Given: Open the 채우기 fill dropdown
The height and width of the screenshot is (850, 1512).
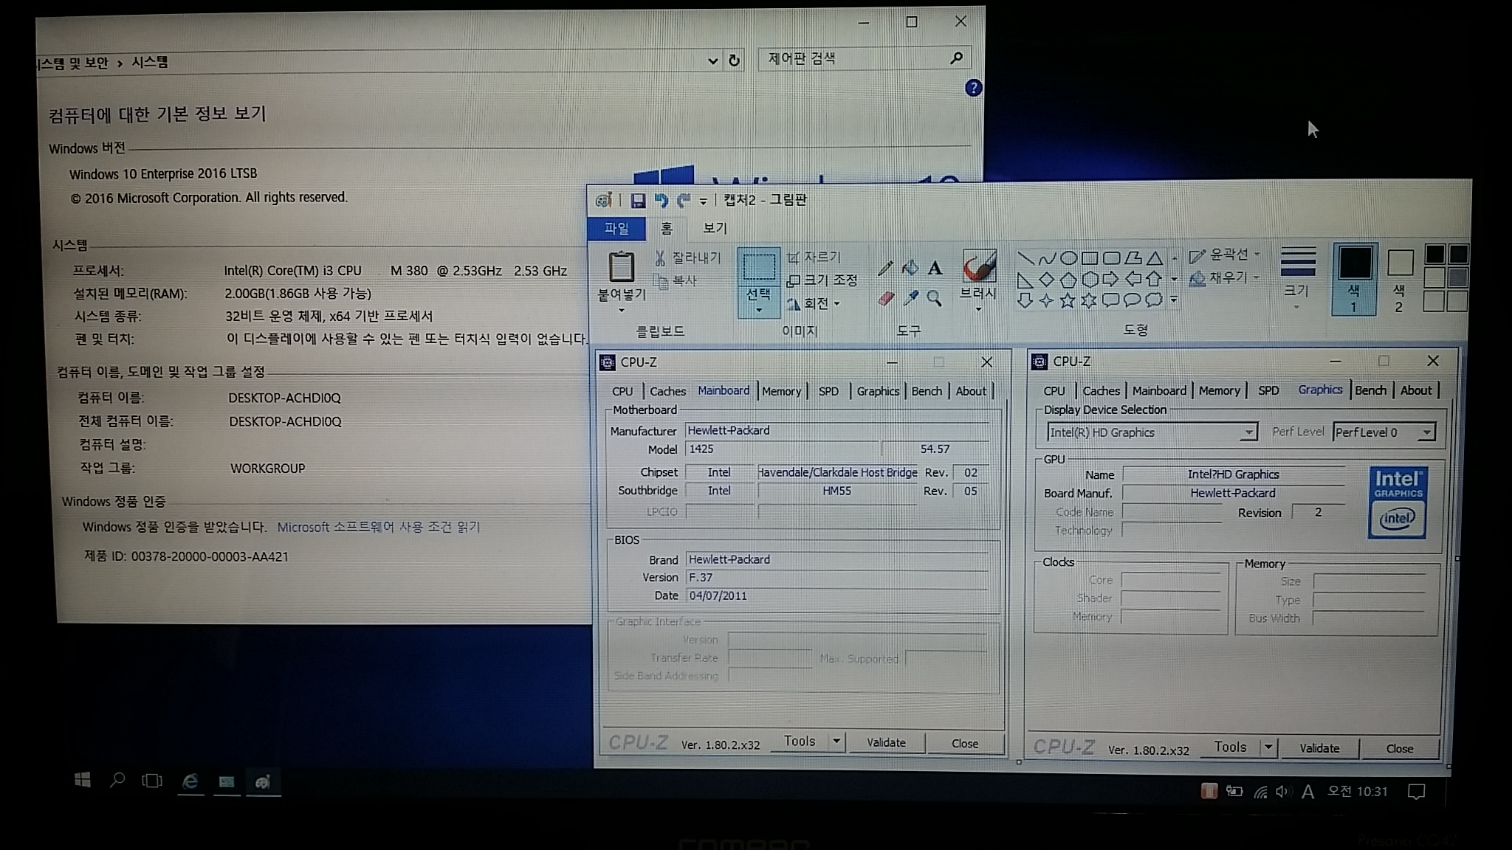Looking at the screenshot, I should click(1224, 278).
